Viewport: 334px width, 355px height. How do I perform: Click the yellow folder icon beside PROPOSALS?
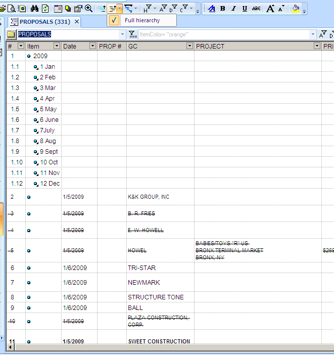[11, 34]
